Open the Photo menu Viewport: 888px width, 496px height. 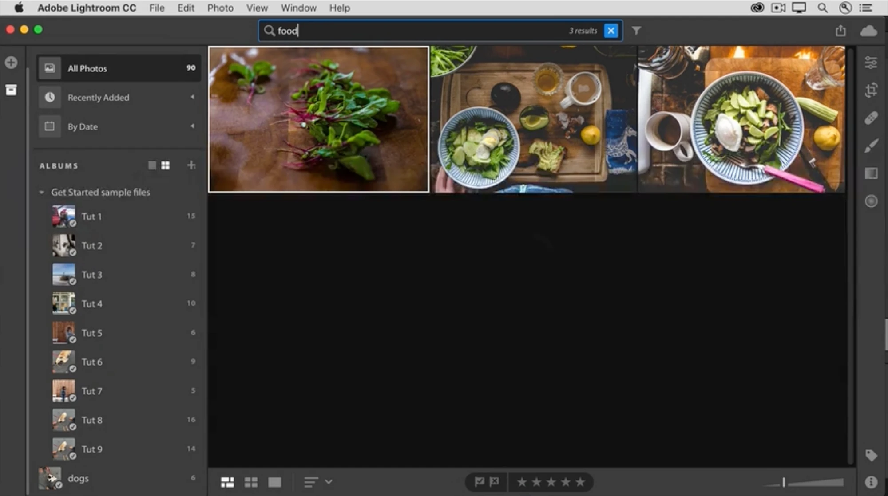pyautogui.click(x=220, y=8)
